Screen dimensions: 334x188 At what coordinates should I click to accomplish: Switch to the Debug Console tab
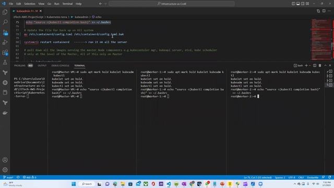tap(61, 65)
